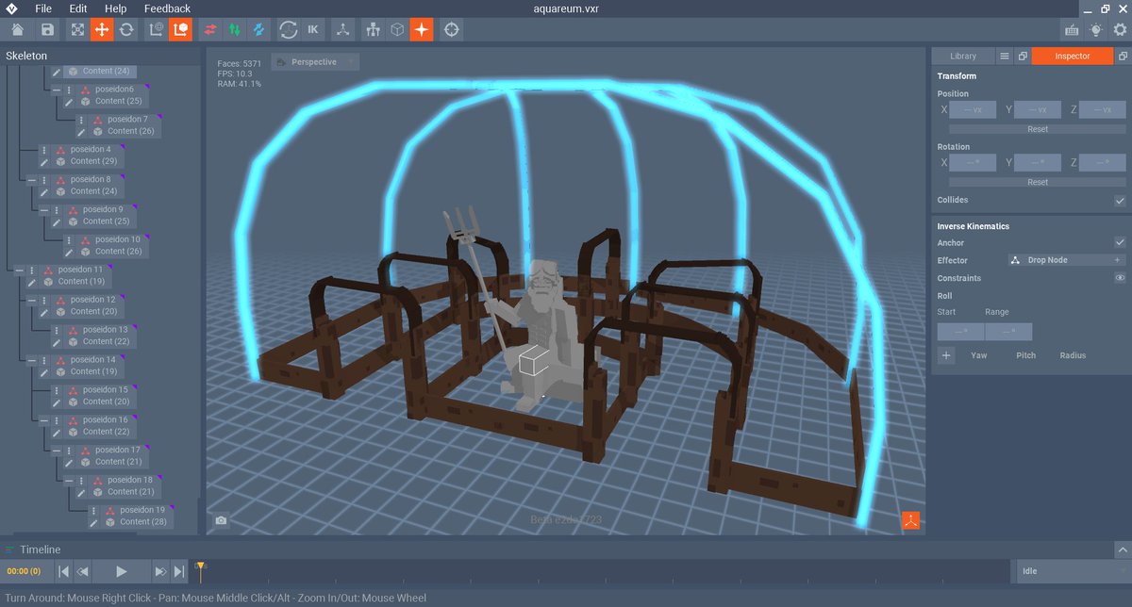Toggle the Anchor checkbox

1120,243
